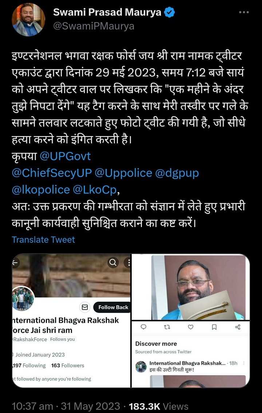Click the back arrow in embedded profile
The width and height of the screenshot is (262, 413).
15,263
